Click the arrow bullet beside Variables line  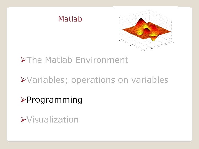coord(23,80)
